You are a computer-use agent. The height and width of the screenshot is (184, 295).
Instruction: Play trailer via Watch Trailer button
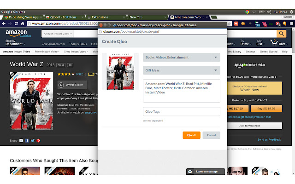coord(72,85)
